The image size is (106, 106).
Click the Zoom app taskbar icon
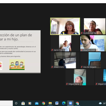pyautogui.click(x=70, y=103)
